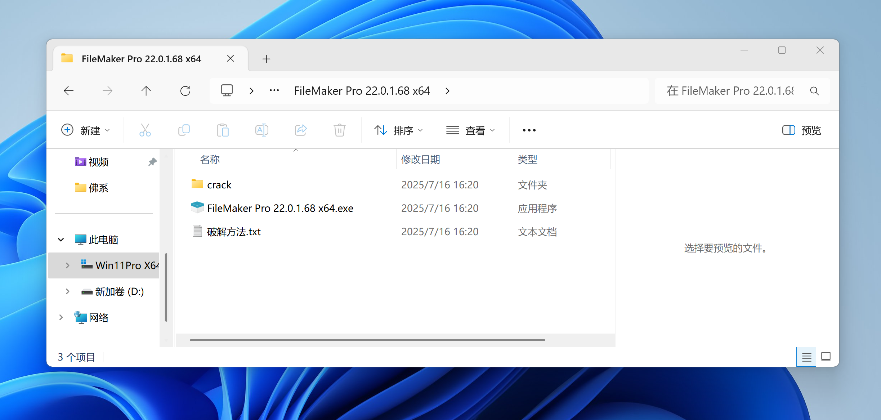881x420 pixels.
Task: Open the see more ellipsis menu
Action: click(529, 130)
